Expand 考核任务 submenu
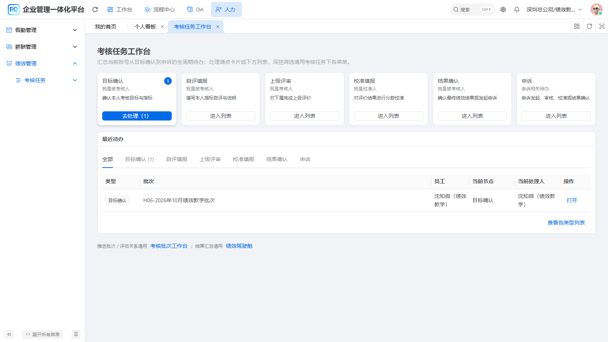Image resolution: width=608 pixels, height=342 pixels. click(x=42, y=80)
